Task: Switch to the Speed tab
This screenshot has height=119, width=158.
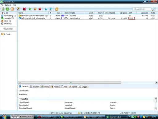Action: (x=73, y=87)
